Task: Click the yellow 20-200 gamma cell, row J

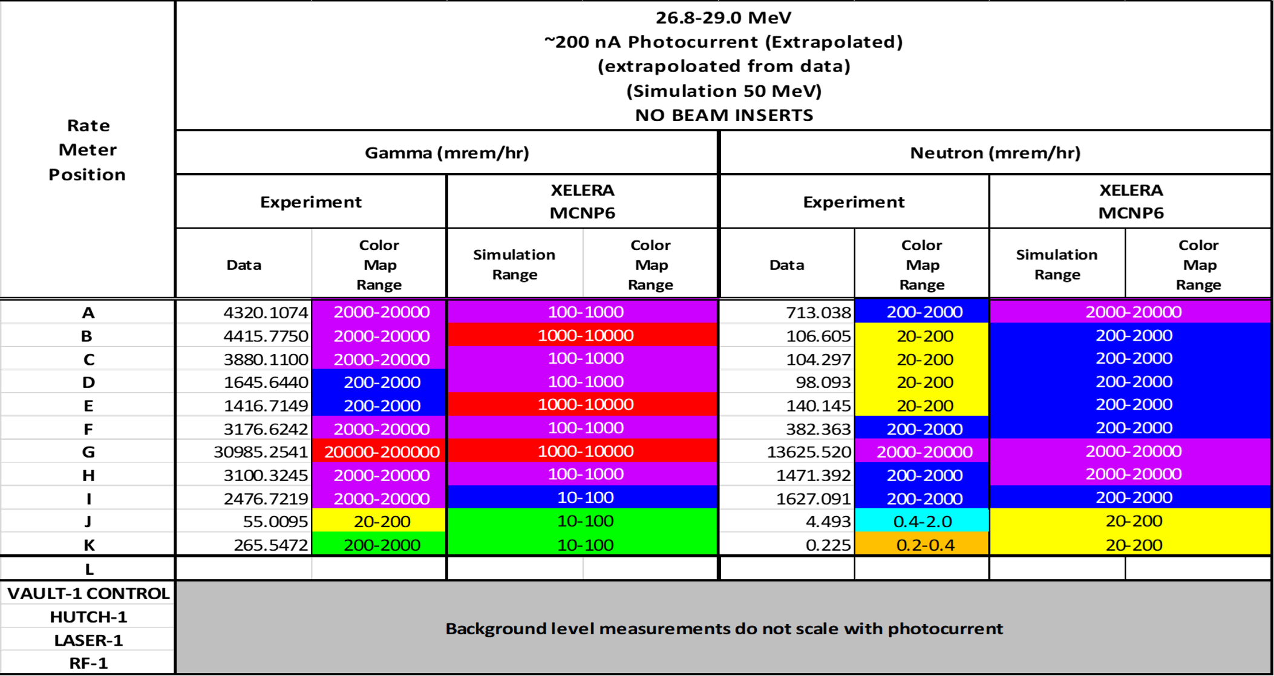Action: click(379, 521)
